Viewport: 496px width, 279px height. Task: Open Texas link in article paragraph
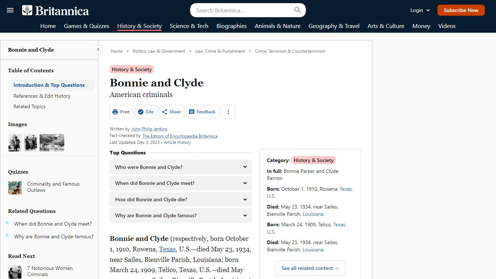(167, 249)
